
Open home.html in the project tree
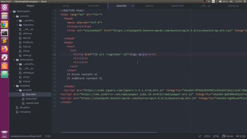coord(31,99)
